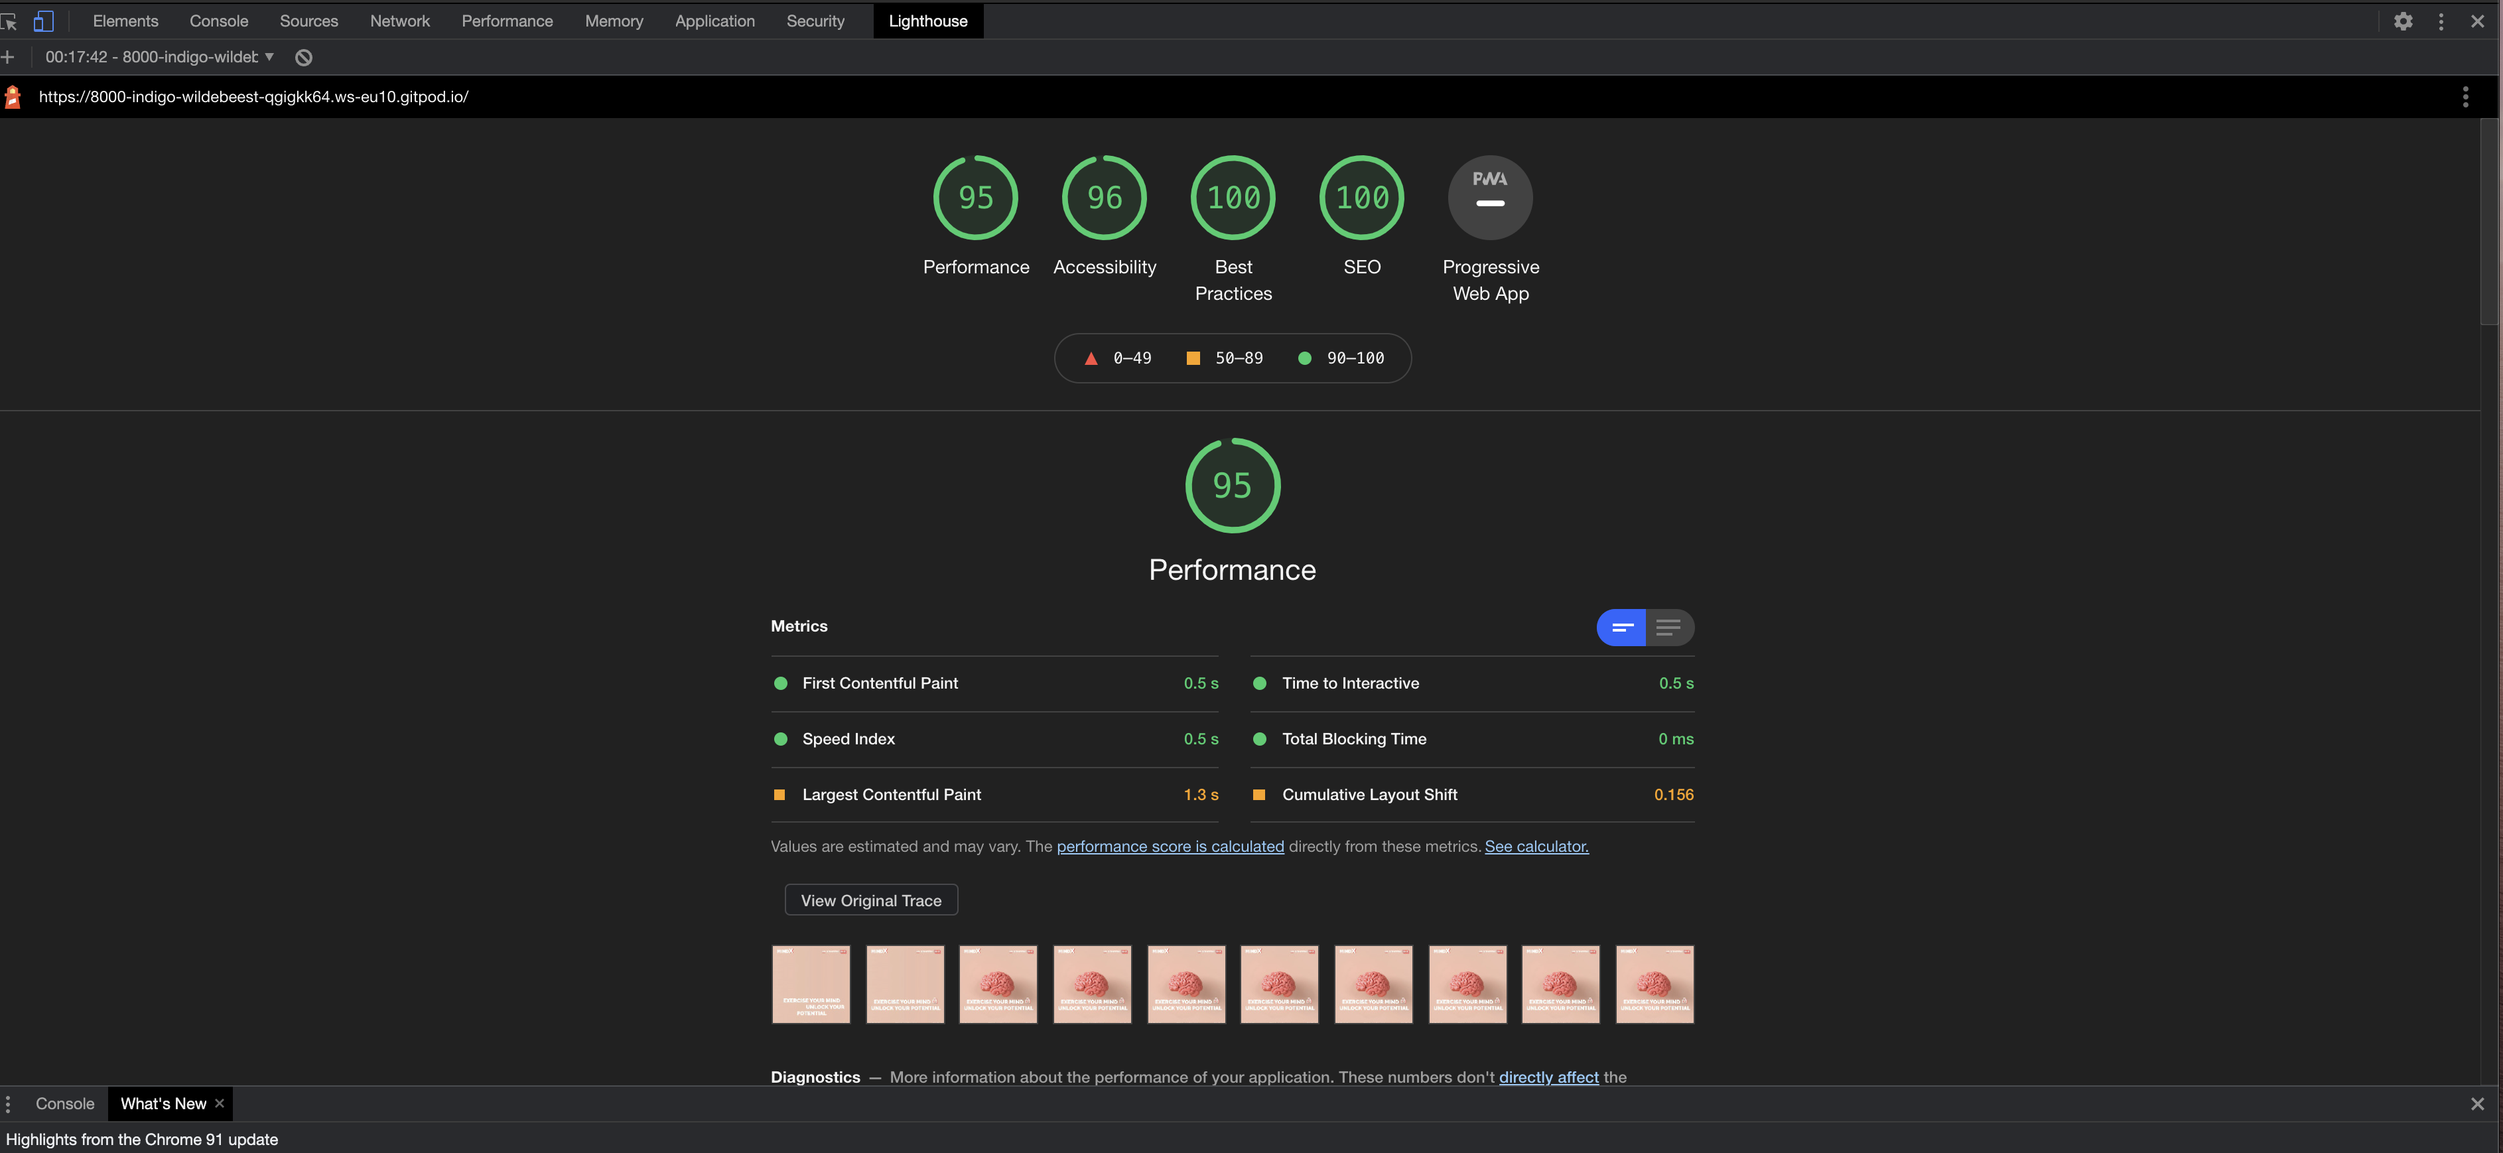
Task: Click the SEO 100 score gauge
Action: pyautogui.click(x=1362, y=197)
